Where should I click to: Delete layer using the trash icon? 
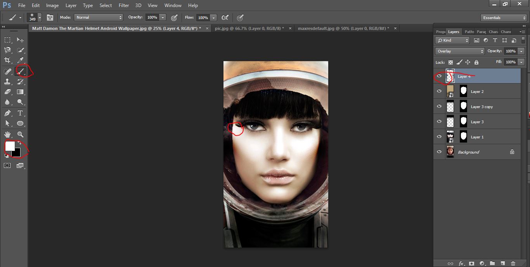click(x=513, y=264)
